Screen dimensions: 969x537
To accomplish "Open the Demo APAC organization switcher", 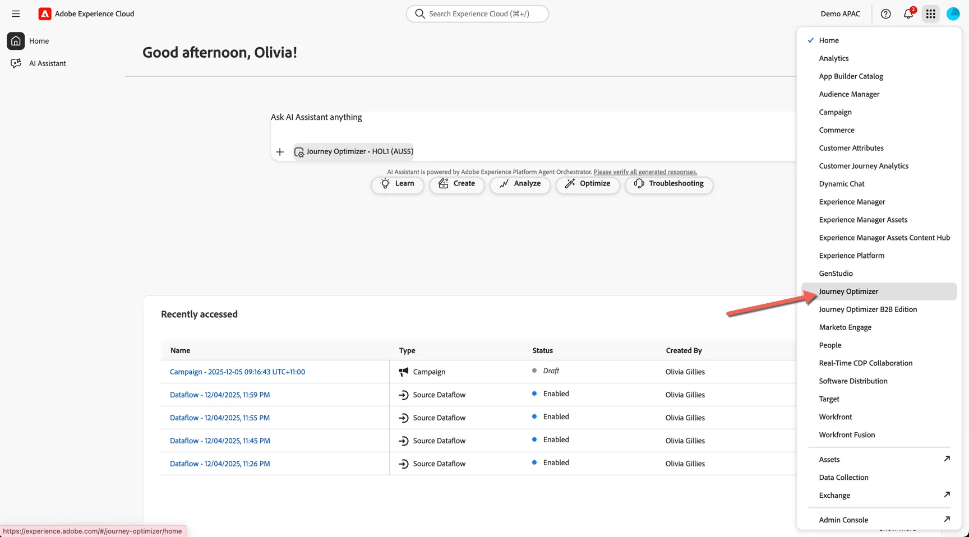I will tap(840, 14).
